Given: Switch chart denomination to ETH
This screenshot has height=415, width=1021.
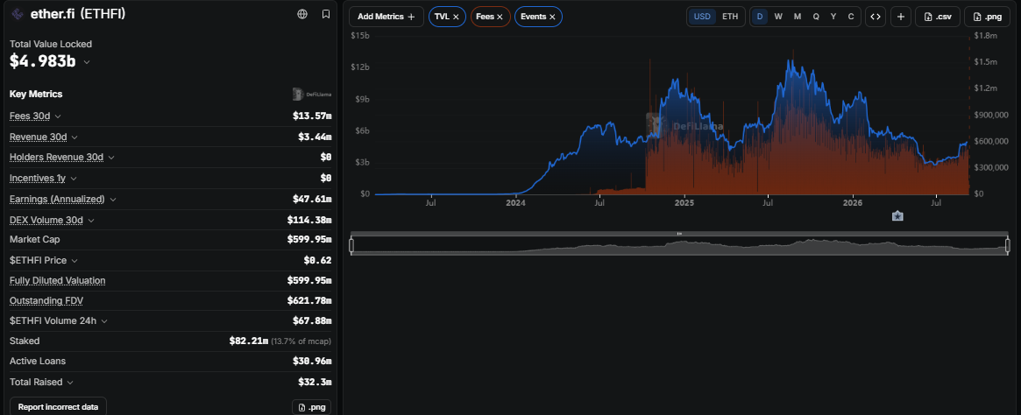Looking at the screenshot, I should [730, 17].
